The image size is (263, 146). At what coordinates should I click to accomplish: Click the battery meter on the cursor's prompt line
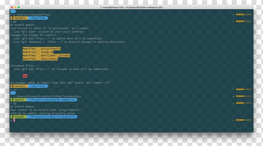point(244,120)
